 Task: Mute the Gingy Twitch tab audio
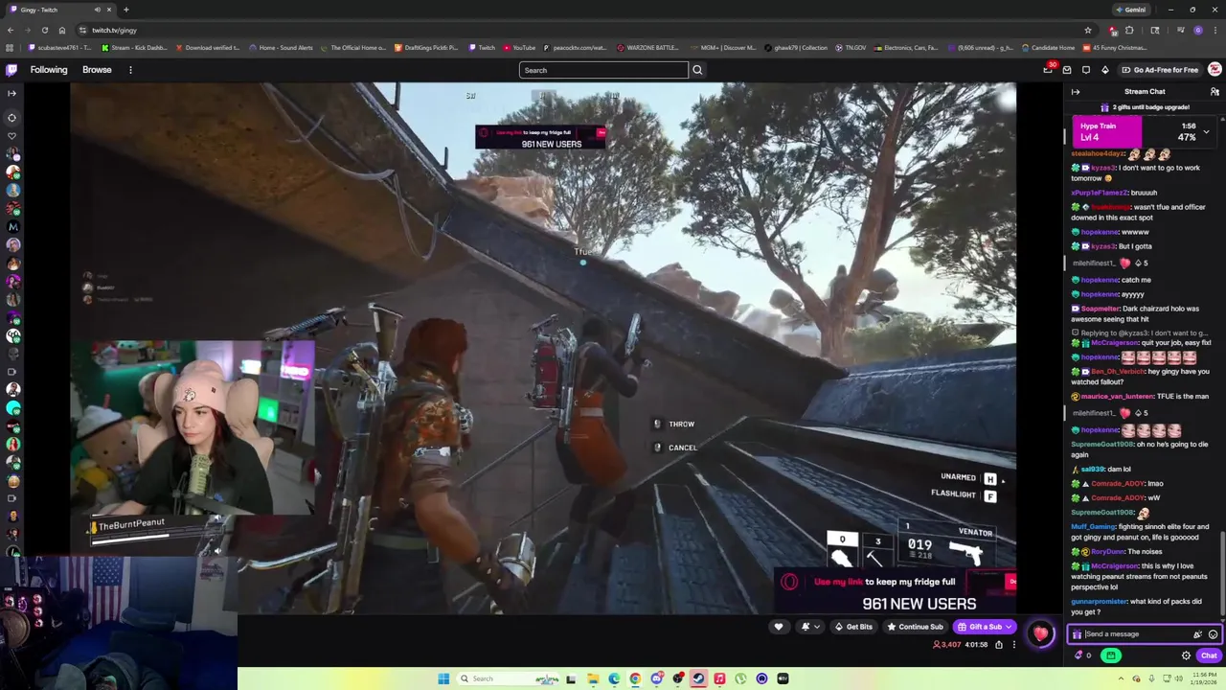(x=96, y=10)
